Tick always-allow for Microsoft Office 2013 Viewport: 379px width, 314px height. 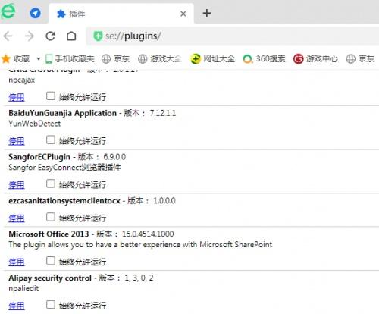51,261
